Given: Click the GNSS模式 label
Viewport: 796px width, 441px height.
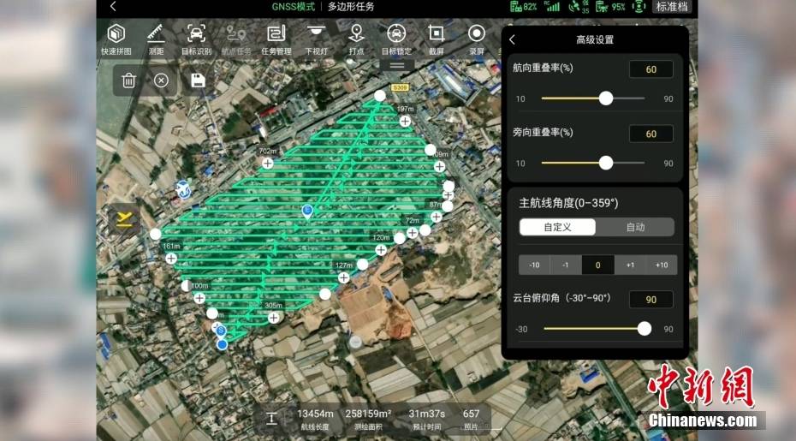Looking at the screenshot, I should pos(294,7).
